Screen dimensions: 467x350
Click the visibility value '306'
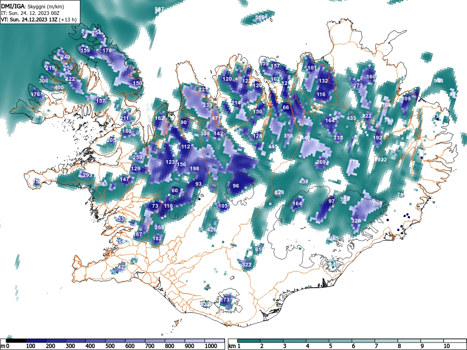click(x=43, y=81)
